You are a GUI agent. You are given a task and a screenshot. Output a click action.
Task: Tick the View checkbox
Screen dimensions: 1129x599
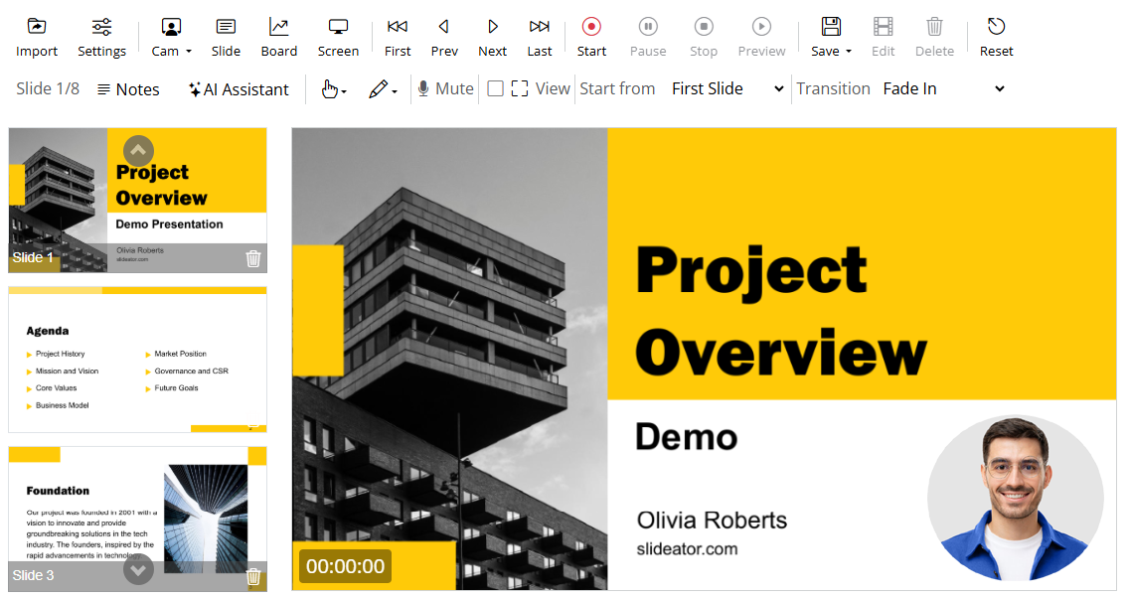495,88
